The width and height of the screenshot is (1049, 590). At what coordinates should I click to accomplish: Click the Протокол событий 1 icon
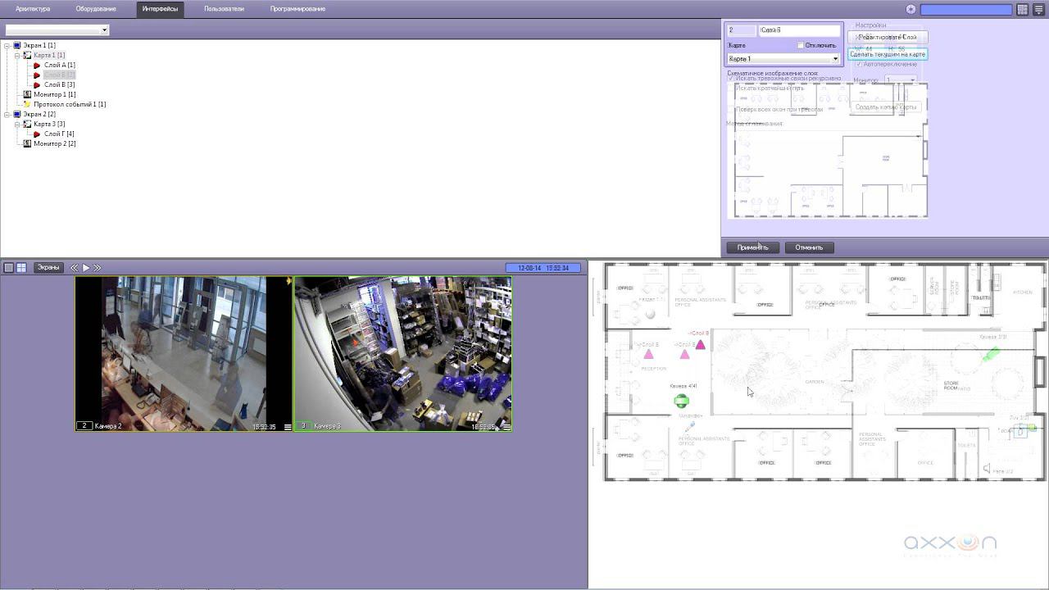(27, 104)
